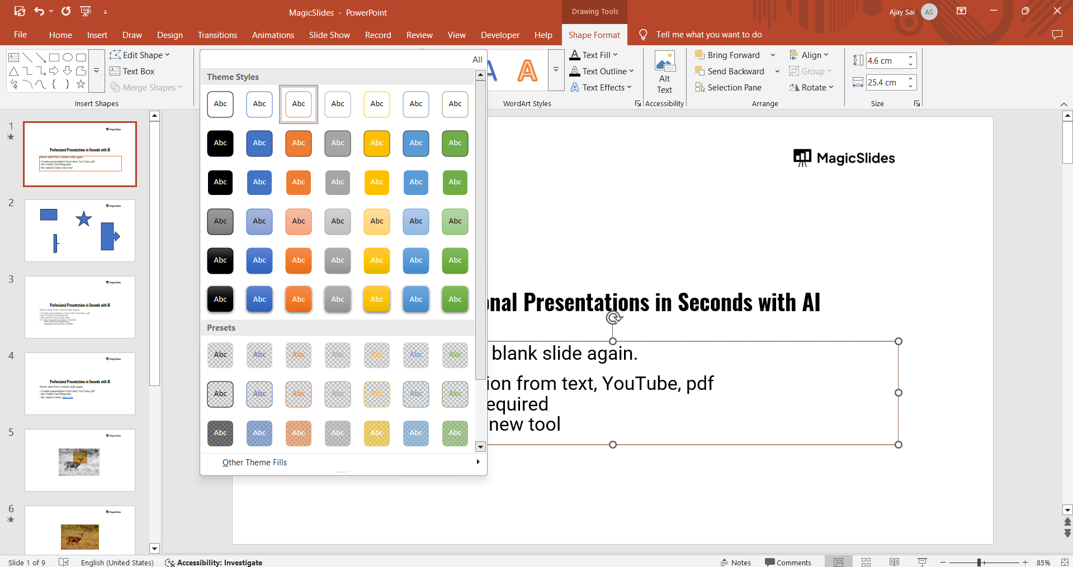Click the zoom out minus button
The width and height of the screenshot is (1073, 567).
click(x=943, y=563)
